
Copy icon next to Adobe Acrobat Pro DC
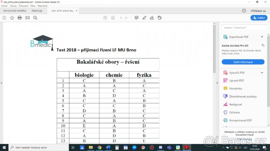point(263,45)
